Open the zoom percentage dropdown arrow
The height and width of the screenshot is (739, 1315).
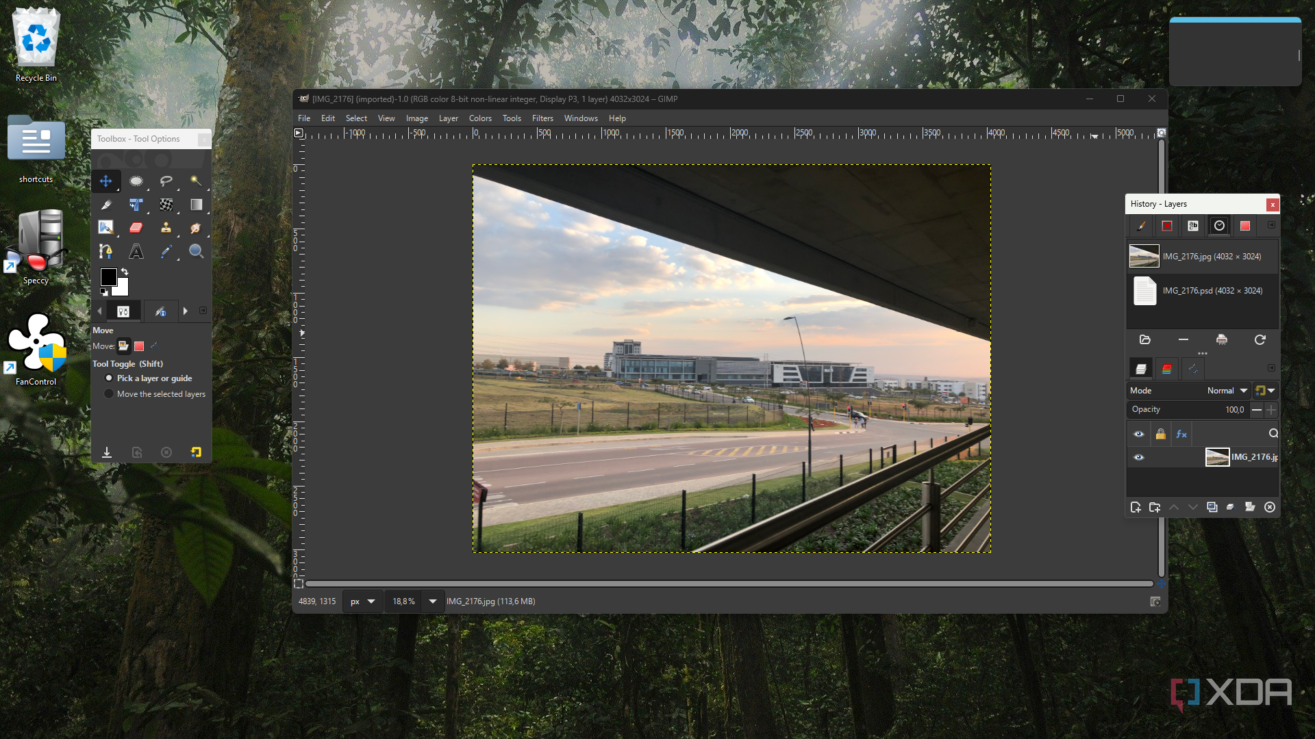(432, 601)
